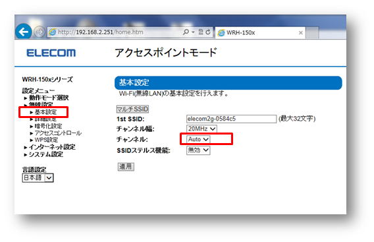Open the 日本語 language dropdown
Image resolution: width=374 pixels, height=242 pixels.
click(38, 178)
